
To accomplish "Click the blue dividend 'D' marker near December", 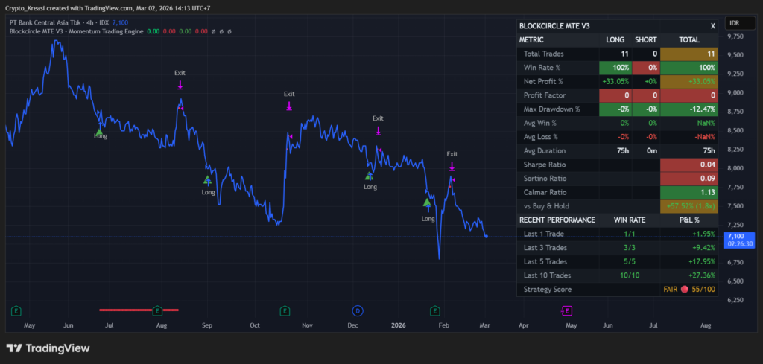I will pyautogui.click(x=358, y=310).
